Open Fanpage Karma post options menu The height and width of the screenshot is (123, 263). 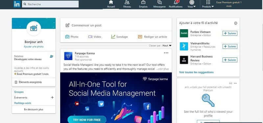(x=166, y=53)
